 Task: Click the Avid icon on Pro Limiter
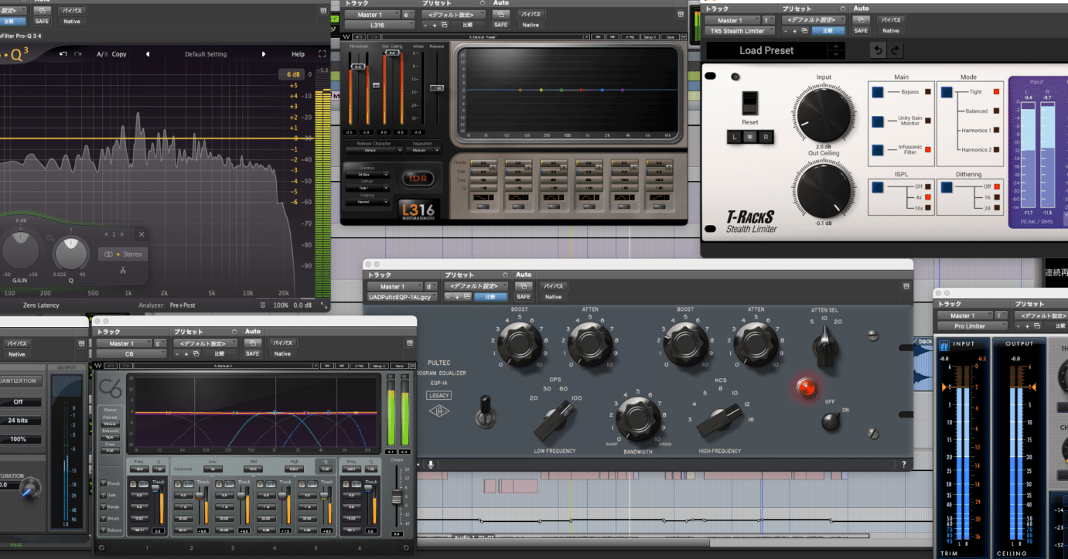[x=943, y=347]
